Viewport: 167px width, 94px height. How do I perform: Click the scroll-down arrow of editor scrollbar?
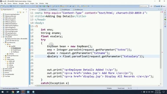(x=161, y=84)
